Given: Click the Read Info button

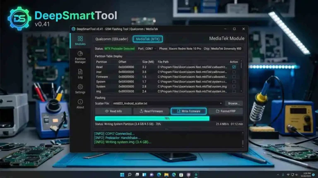Looking at the screenshot, I should pyautogui.click(x=113, y=111).
